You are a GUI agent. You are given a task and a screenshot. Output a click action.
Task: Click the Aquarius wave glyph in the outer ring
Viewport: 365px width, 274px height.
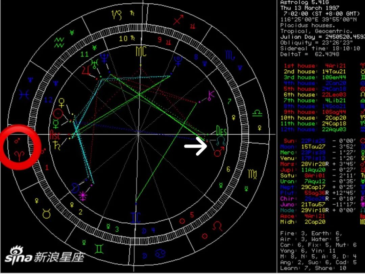[59, 43]
